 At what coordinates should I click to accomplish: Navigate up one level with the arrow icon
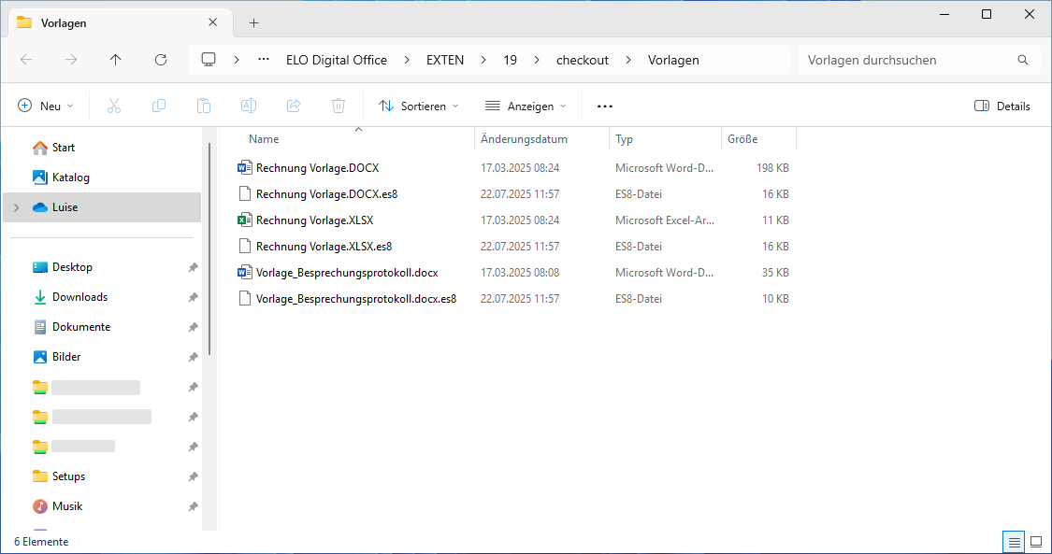(115, 59)
